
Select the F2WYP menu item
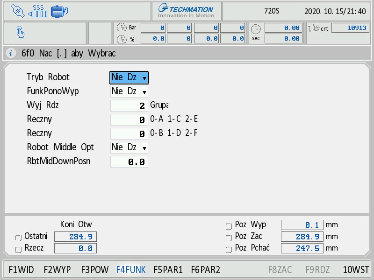[x=57, y=270]
